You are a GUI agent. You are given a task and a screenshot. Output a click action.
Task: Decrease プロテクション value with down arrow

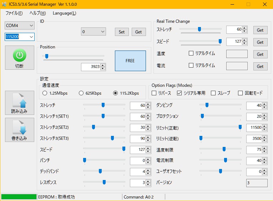[264, 118]
